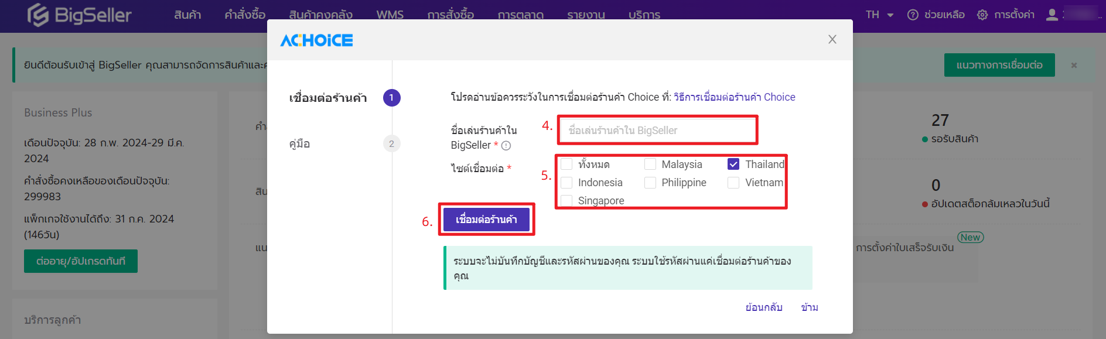Click the แนวทางการเชื่อมต่อ button
Image resolution: width=1106 pixels, height=339 pixels.
coord(999,65)
